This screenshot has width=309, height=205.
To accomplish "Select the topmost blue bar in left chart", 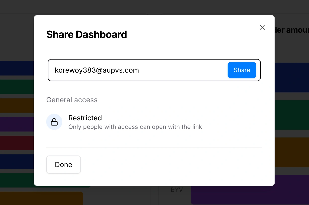I will tap(17, 68).
